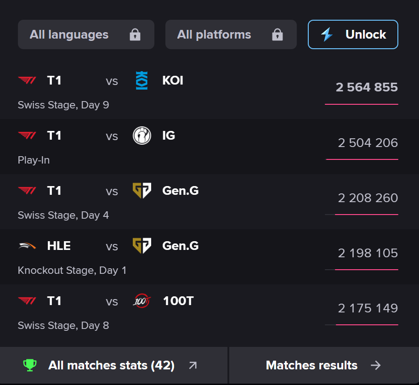Go to Matches results
Screen dimensions: 419x385
pyautogui.click(x=311, y=365)
